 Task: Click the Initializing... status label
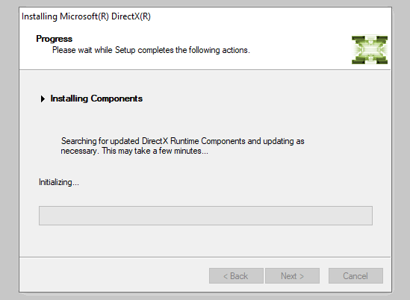59,182
